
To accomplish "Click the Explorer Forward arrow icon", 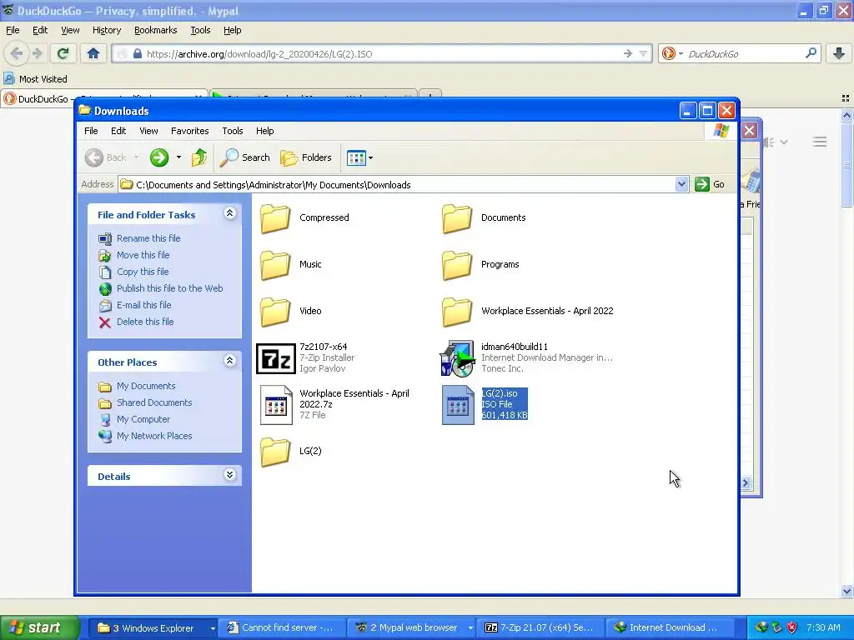I will point(159,157).
